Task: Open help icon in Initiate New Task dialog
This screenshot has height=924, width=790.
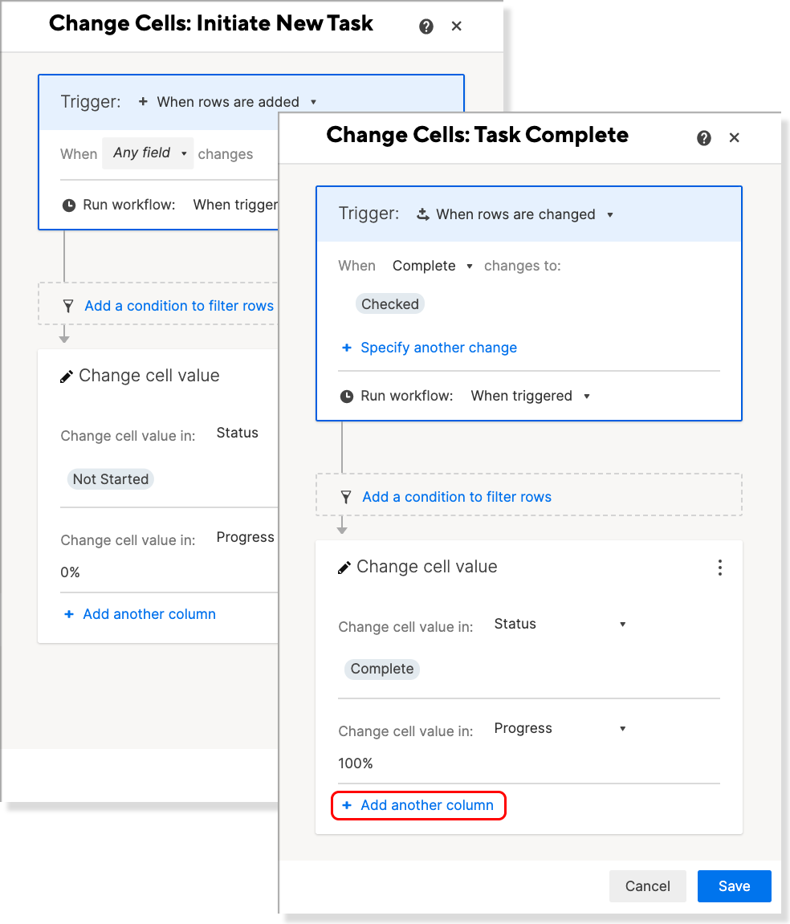Action: pyautogui.click(x=426, y=26)
